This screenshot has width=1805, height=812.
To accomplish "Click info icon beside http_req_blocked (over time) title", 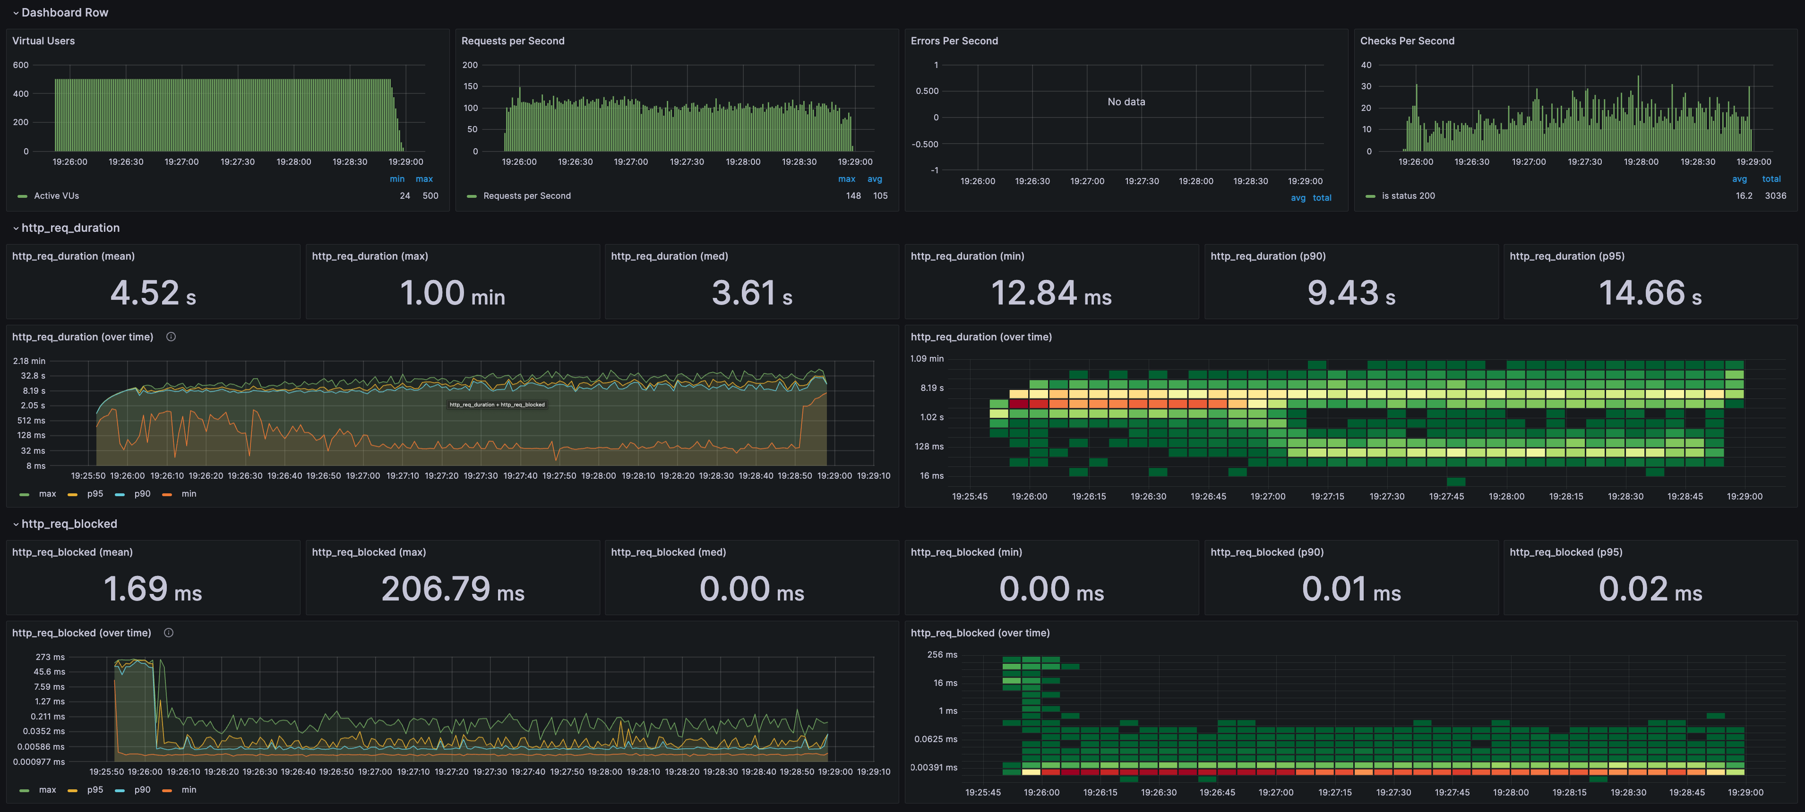I will pyautogui.click(x=169, y=633).
